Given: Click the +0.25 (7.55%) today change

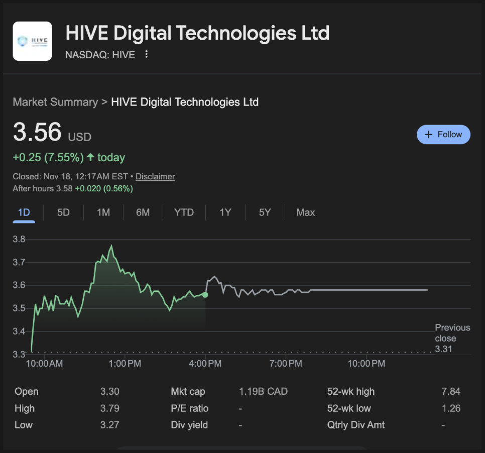Looking at the screenshot, I should (x=69, y=157).
